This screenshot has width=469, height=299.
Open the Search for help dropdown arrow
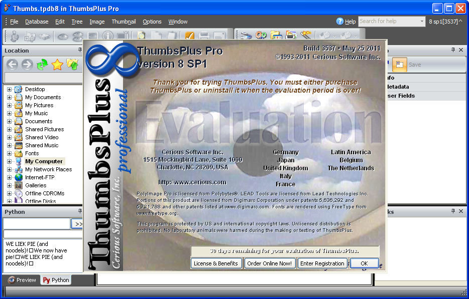(x=422, y=21)
